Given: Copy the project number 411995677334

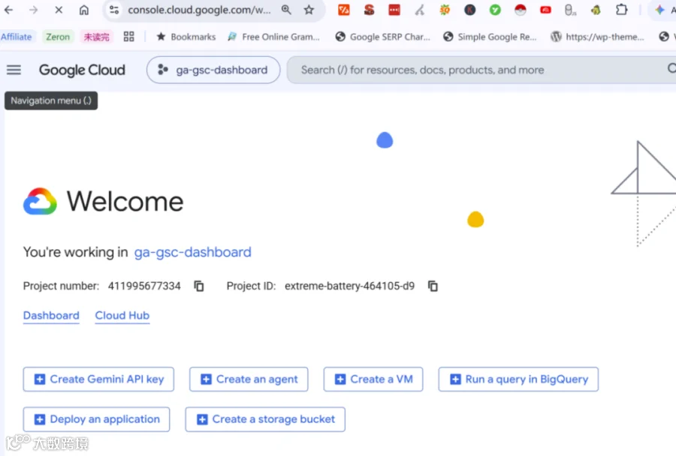Looking at the screenshot, I should [199, 286].
